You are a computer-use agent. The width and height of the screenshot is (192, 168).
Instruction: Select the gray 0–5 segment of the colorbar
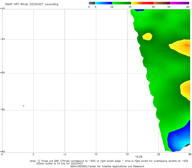92,3
